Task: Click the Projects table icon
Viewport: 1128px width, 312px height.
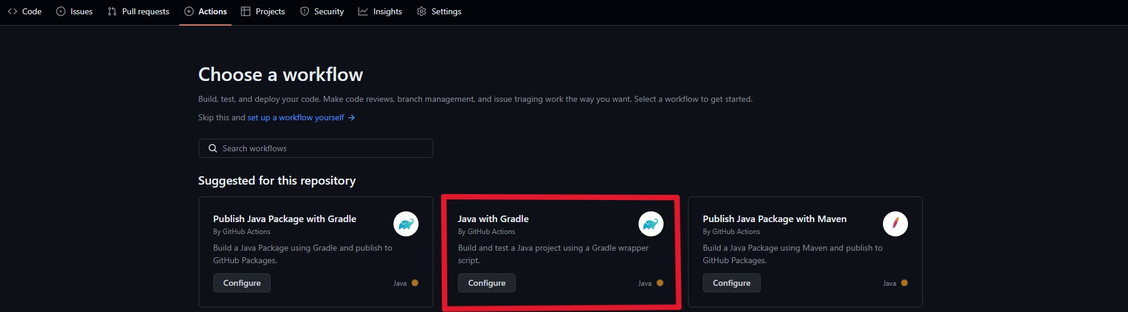Action: coord(246,11)
